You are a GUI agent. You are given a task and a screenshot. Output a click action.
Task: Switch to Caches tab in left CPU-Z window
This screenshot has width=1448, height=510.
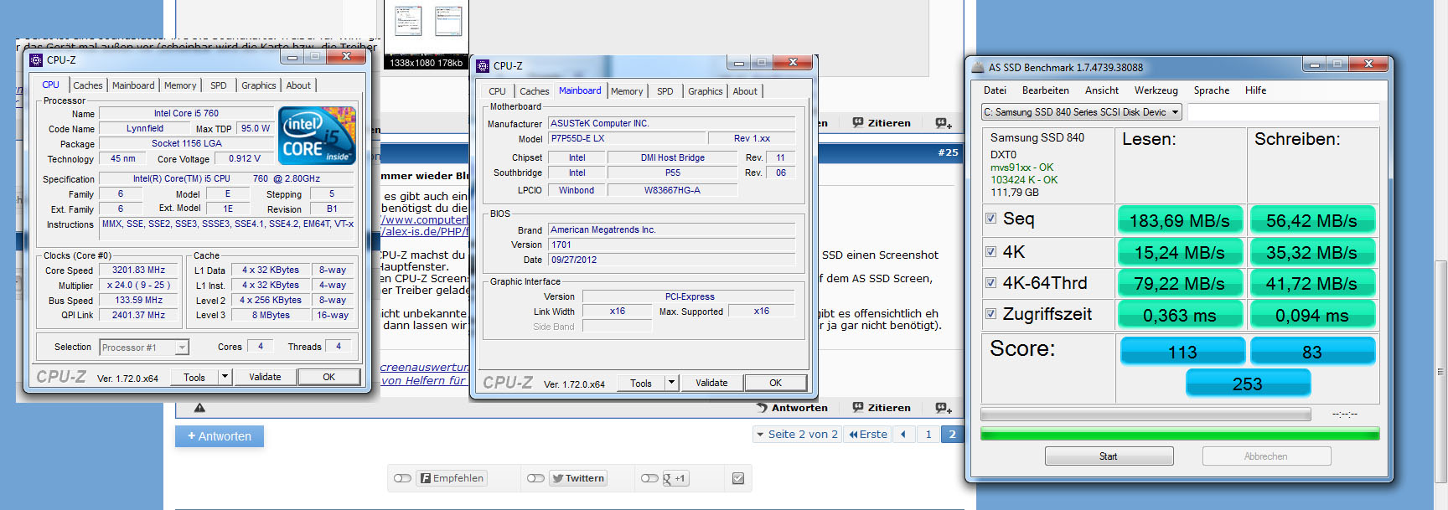coord(87,85)
